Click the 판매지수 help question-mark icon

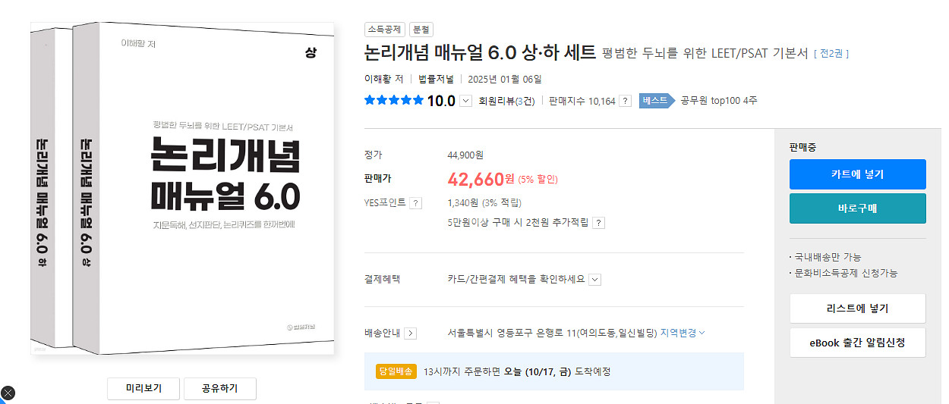pyautogui.click(x=625, y=101)
